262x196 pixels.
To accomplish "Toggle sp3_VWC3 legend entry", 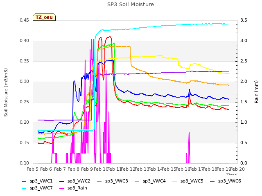I will 113,181.
